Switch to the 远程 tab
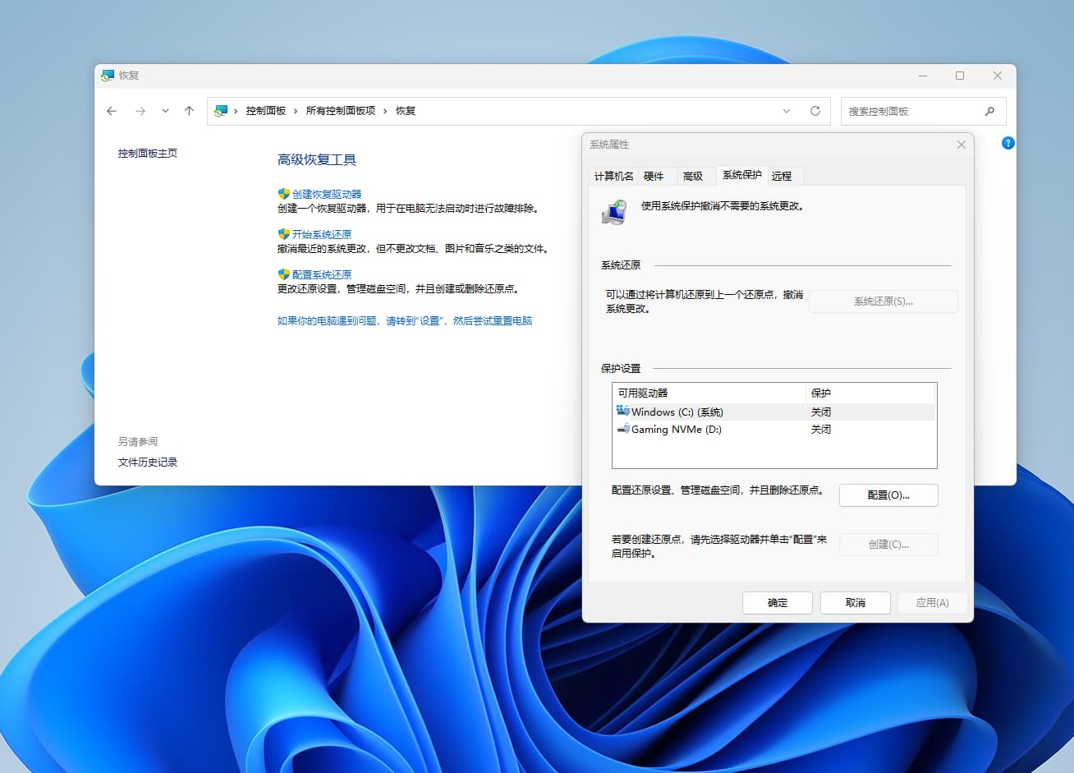 [x=783, y=175]
